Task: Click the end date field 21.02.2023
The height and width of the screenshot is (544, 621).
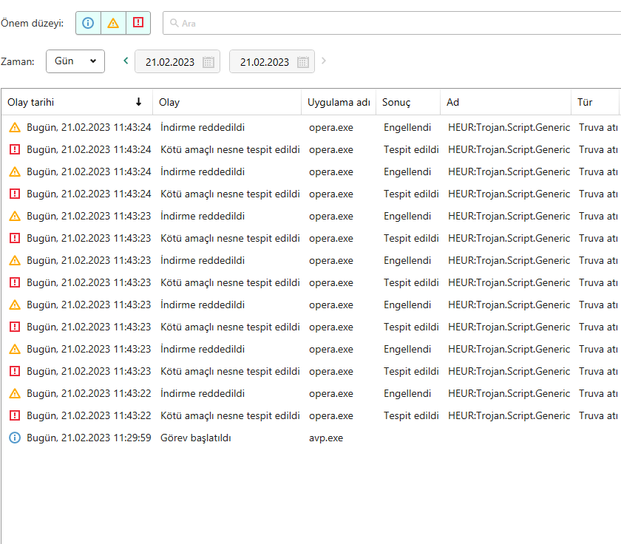Action: 272,62
